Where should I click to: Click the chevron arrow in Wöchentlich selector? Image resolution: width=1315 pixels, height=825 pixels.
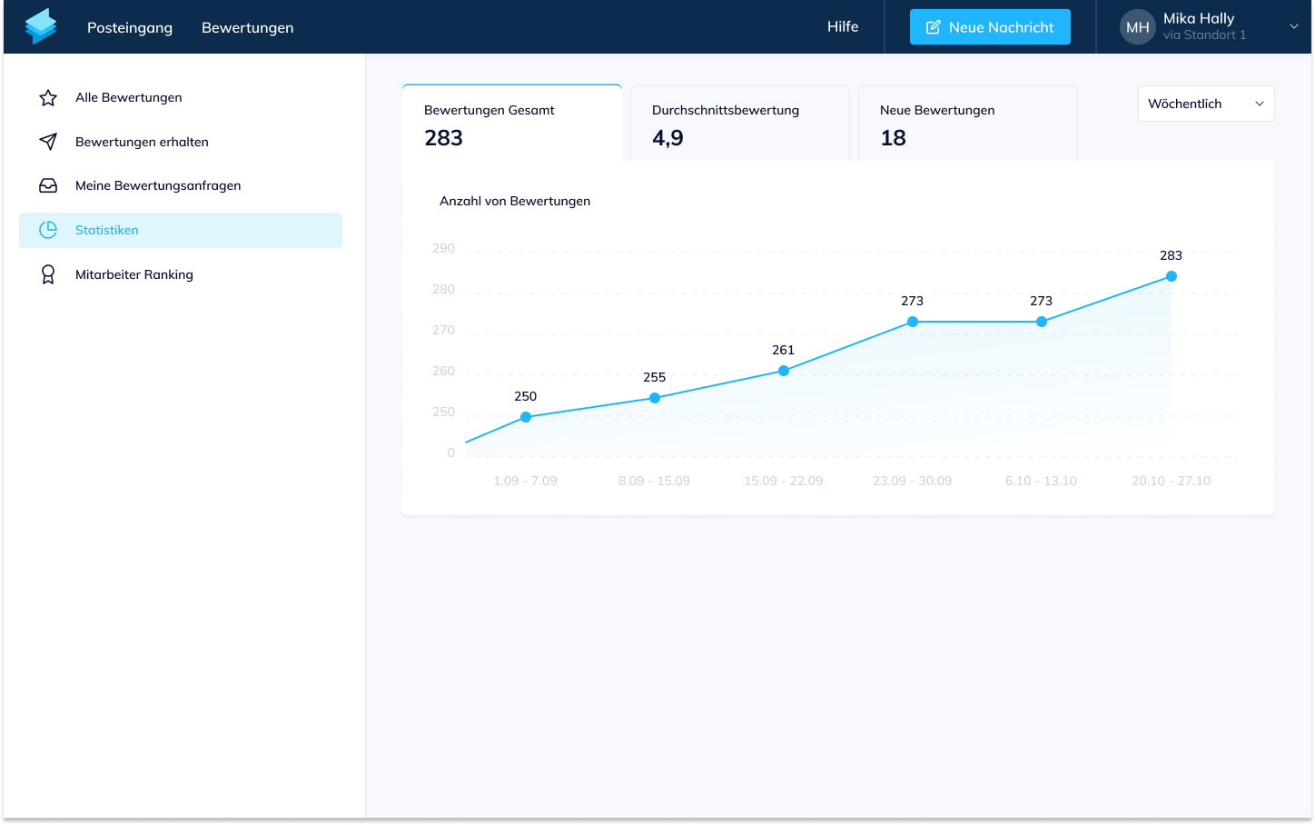(x=1259, y=104)
